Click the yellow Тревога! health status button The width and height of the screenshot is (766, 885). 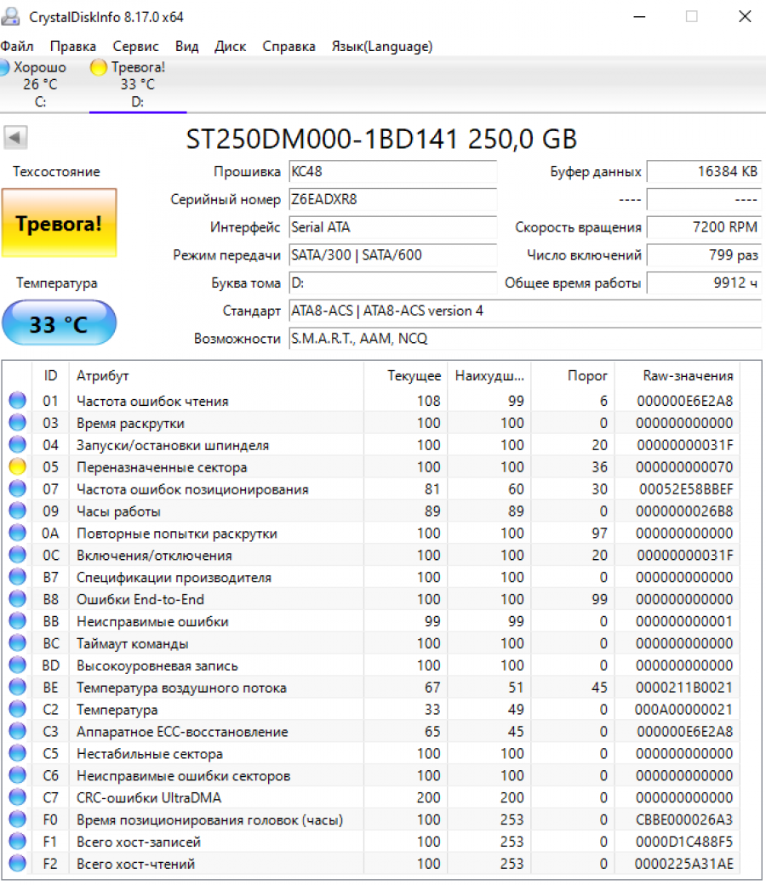coord(59,224)
